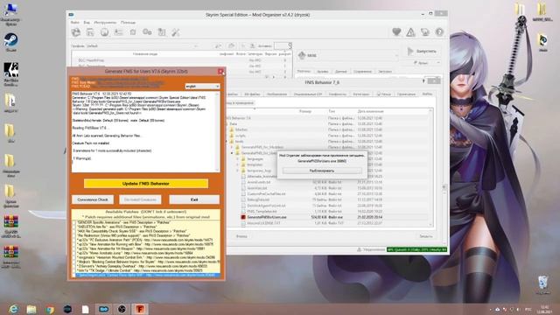
Task: Click the FNIS log output vertical scrollbar
Action: point(218,132)
